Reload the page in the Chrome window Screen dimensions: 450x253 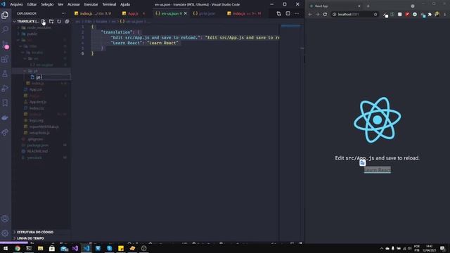pyautogui.click(x=325, y=14)
